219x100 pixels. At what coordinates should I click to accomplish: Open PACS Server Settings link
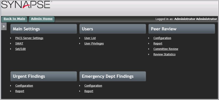click(x=29, y=38)
